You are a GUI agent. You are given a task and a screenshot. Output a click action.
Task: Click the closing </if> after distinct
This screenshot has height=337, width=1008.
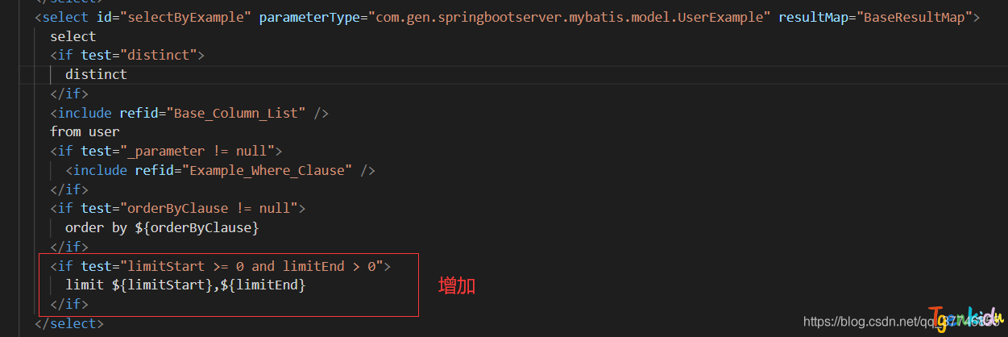69,94
